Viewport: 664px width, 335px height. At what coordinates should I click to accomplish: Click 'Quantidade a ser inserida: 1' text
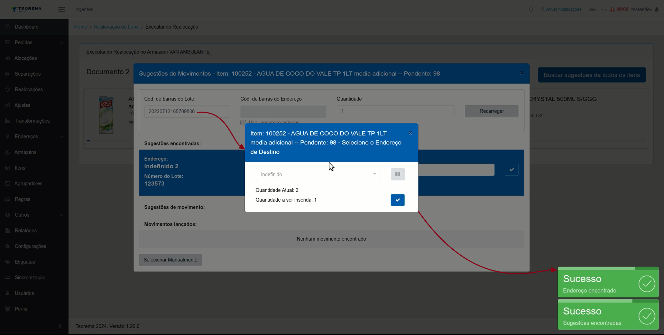[286, 200]
